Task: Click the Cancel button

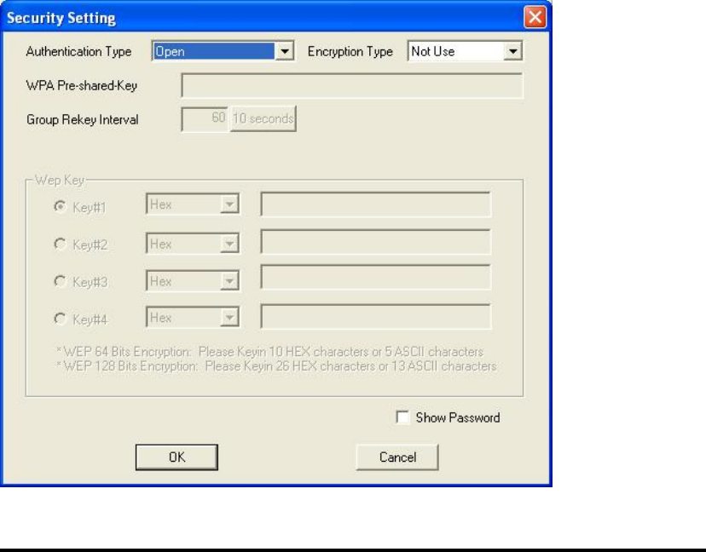Action: (x=397, y=457)
